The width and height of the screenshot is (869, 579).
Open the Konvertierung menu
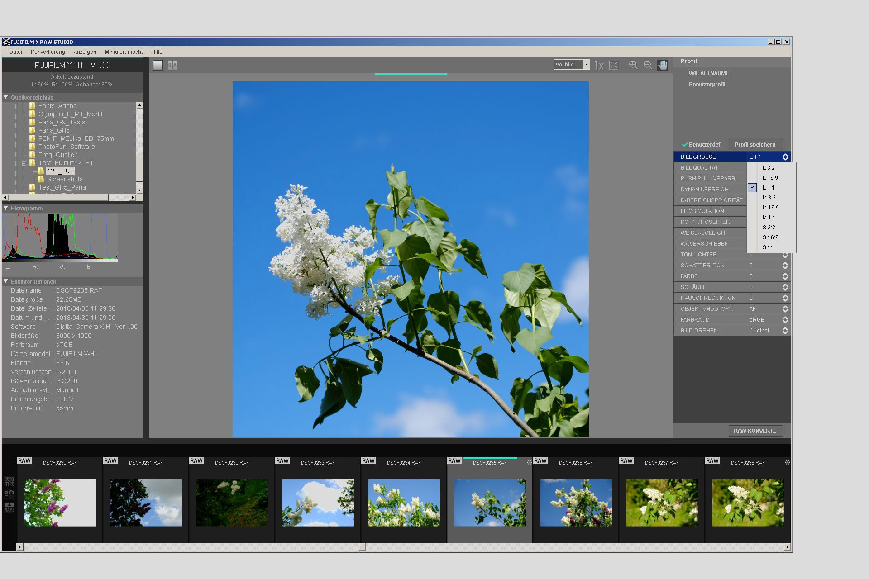pyautogui.click(x=48, y=52)
